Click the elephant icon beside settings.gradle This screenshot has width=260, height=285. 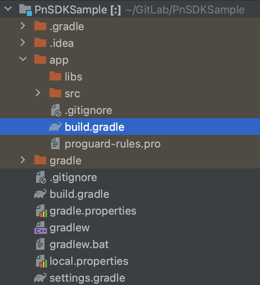coord(40,278)
